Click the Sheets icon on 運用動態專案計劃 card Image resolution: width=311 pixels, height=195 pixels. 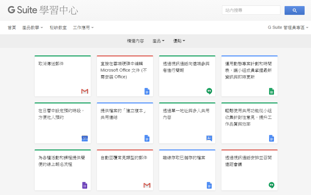pos(272,91)
